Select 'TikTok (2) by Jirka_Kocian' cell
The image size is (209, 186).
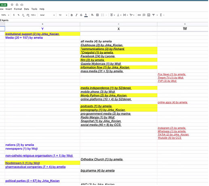click(183, 135)
